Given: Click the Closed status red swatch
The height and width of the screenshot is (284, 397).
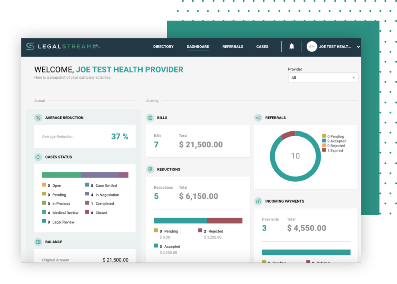Looking at the screenshot, I should (x=87, y=212).
